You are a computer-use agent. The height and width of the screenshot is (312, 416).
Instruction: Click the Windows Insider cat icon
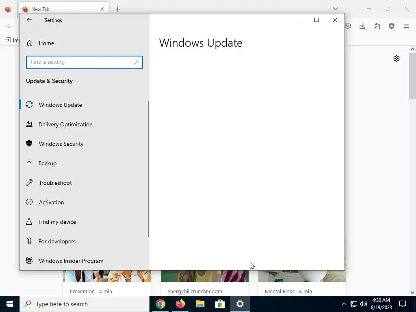29,260
